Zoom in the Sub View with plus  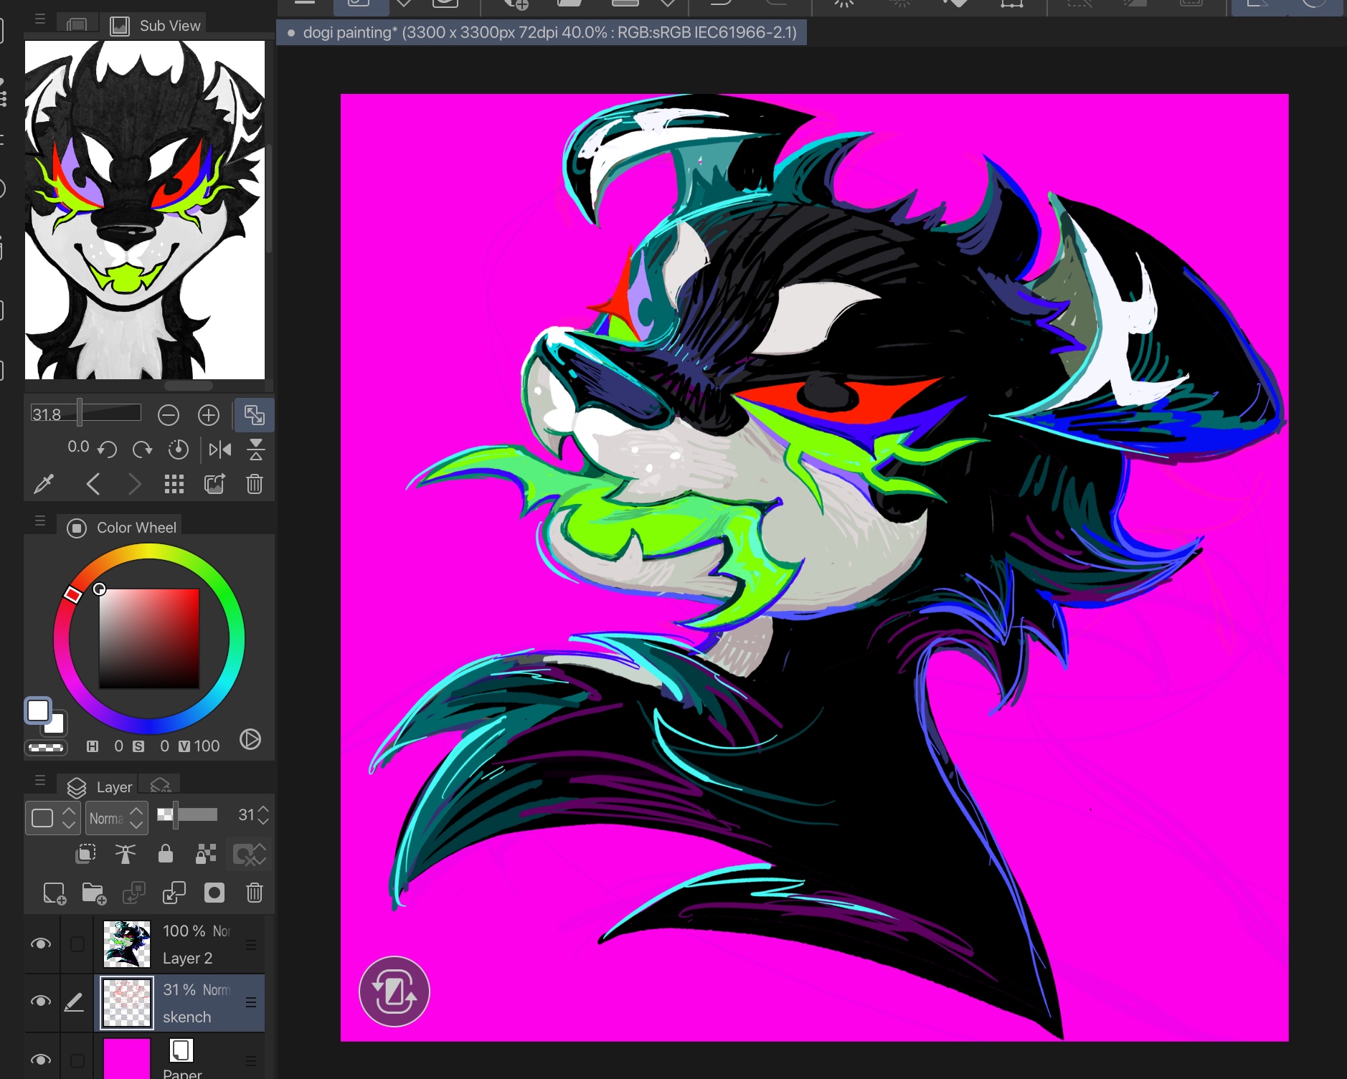pos(209,415)
